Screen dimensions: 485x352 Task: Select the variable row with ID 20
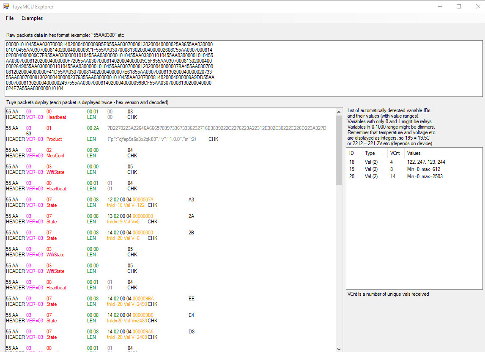tap(414, 176)
